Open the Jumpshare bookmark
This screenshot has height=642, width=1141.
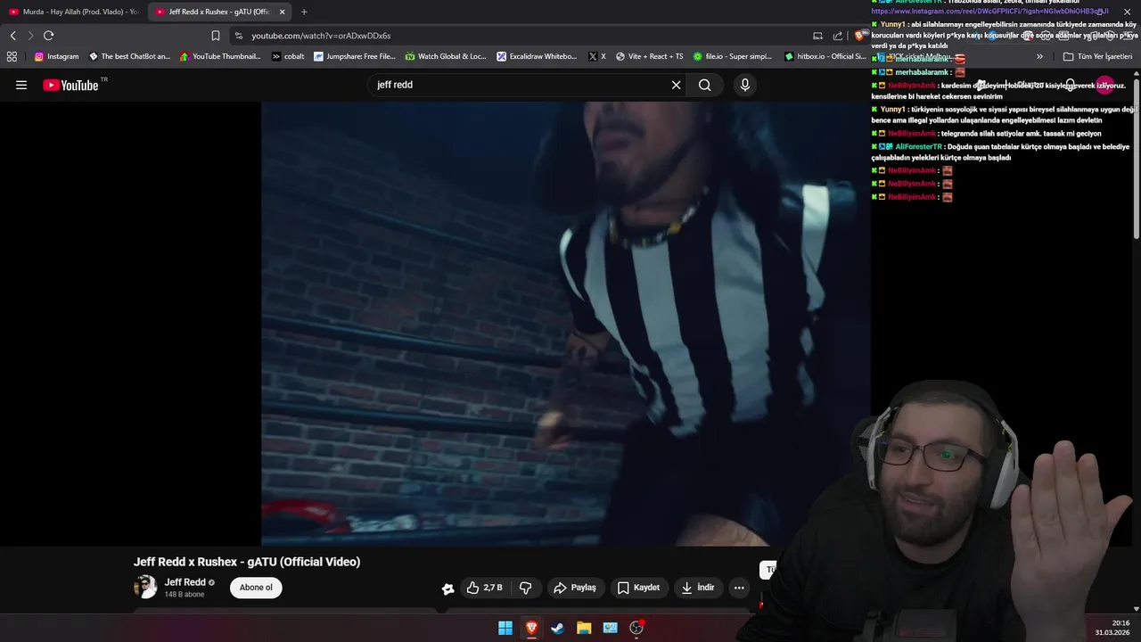pyautogui.click(x=354, y=56)
